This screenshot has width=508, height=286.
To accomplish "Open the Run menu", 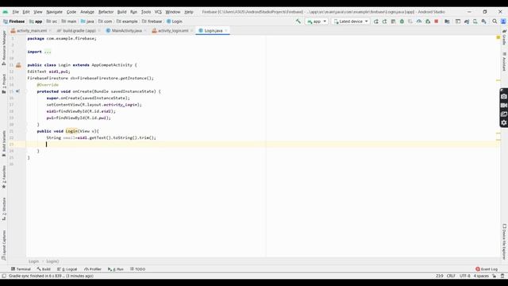I will coord(133,12).
